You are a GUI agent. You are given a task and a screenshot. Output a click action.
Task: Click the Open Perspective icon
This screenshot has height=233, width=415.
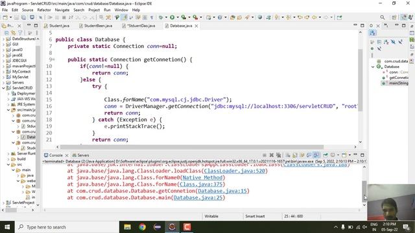click(394, 17)
